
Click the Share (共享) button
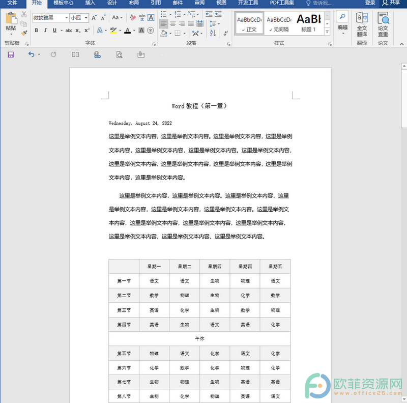click(x=391, y=3)
